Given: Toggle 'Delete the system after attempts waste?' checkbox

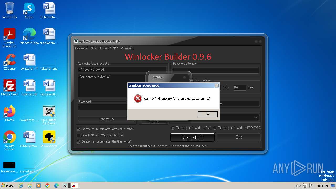Looking at the screenshot, I should click(x=78, y=129).
